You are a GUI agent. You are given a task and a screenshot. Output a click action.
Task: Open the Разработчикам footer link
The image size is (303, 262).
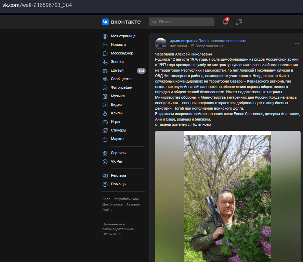pos(126,199)
